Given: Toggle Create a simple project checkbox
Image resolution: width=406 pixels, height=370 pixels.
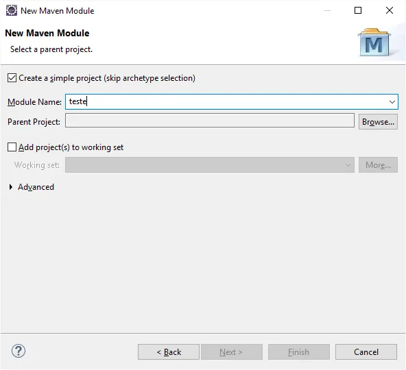Looking at the screenshot, I should point(12,78).
